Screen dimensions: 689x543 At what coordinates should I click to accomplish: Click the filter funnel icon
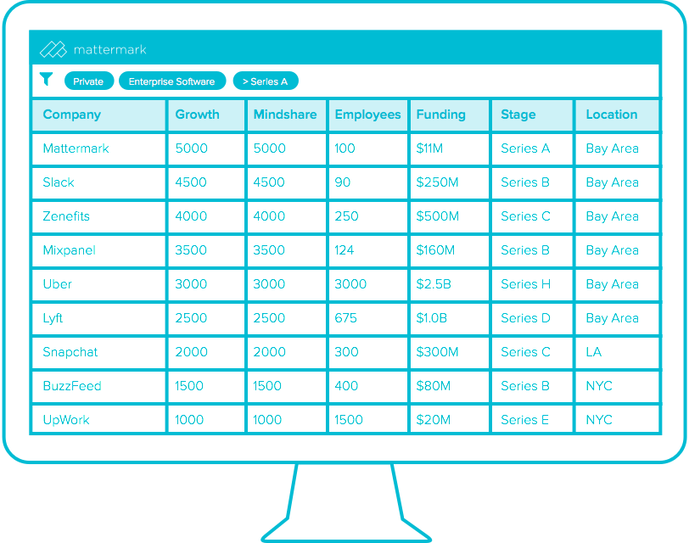point(46,79)
